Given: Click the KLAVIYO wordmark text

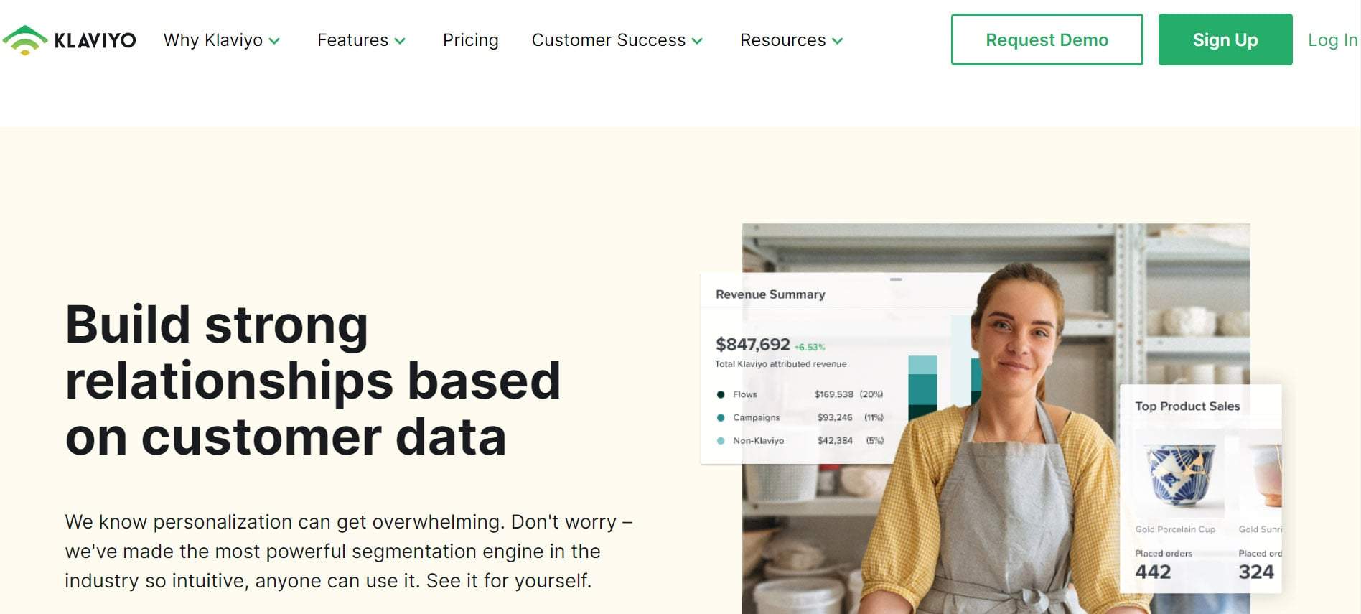Looking at the screenshot, I should (x=95, y=40).
